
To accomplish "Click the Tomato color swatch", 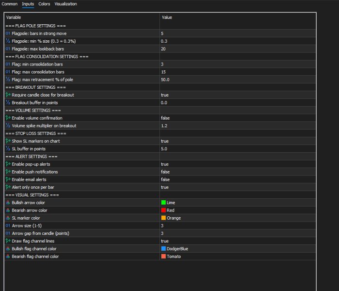I will tap(164, 256).
